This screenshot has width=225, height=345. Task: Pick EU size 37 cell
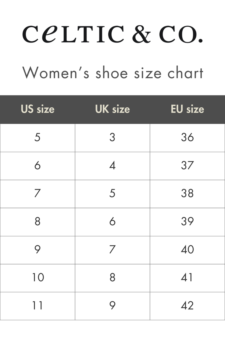coord(187,166)
